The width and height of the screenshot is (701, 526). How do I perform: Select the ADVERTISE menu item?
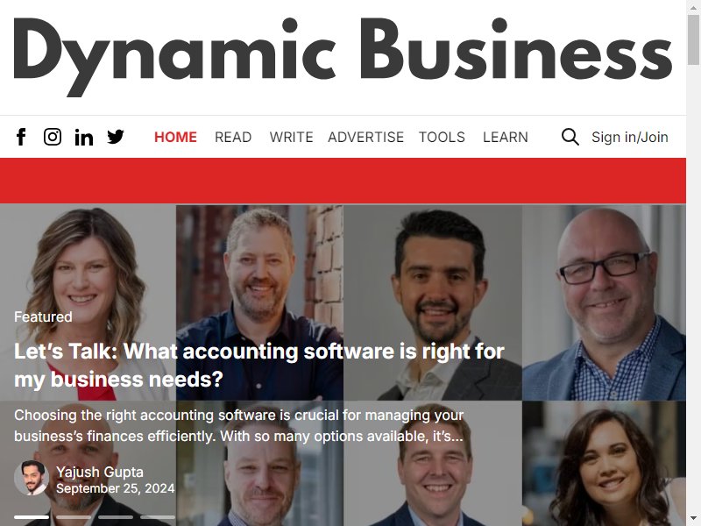click(x=365, y=137)
